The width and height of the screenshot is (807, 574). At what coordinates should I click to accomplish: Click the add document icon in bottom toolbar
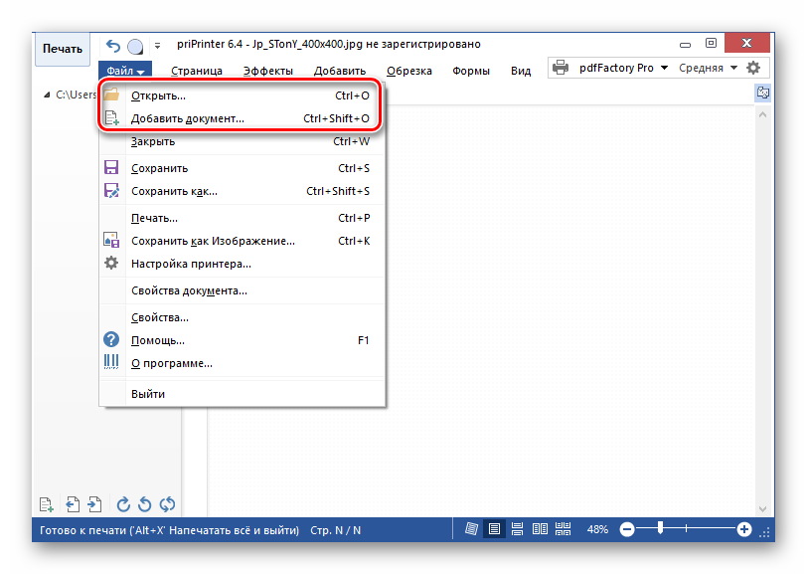pos(46,504)
